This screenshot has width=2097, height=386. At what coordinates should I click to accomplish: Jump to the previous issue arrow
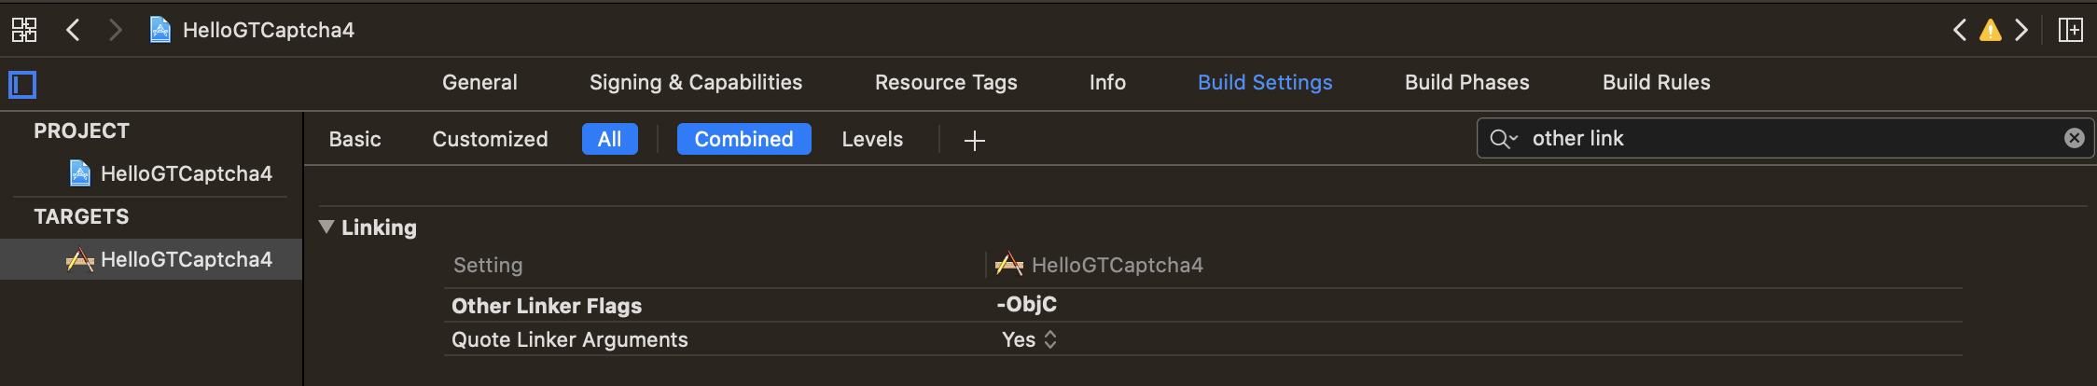click(x=1960, y=30)
